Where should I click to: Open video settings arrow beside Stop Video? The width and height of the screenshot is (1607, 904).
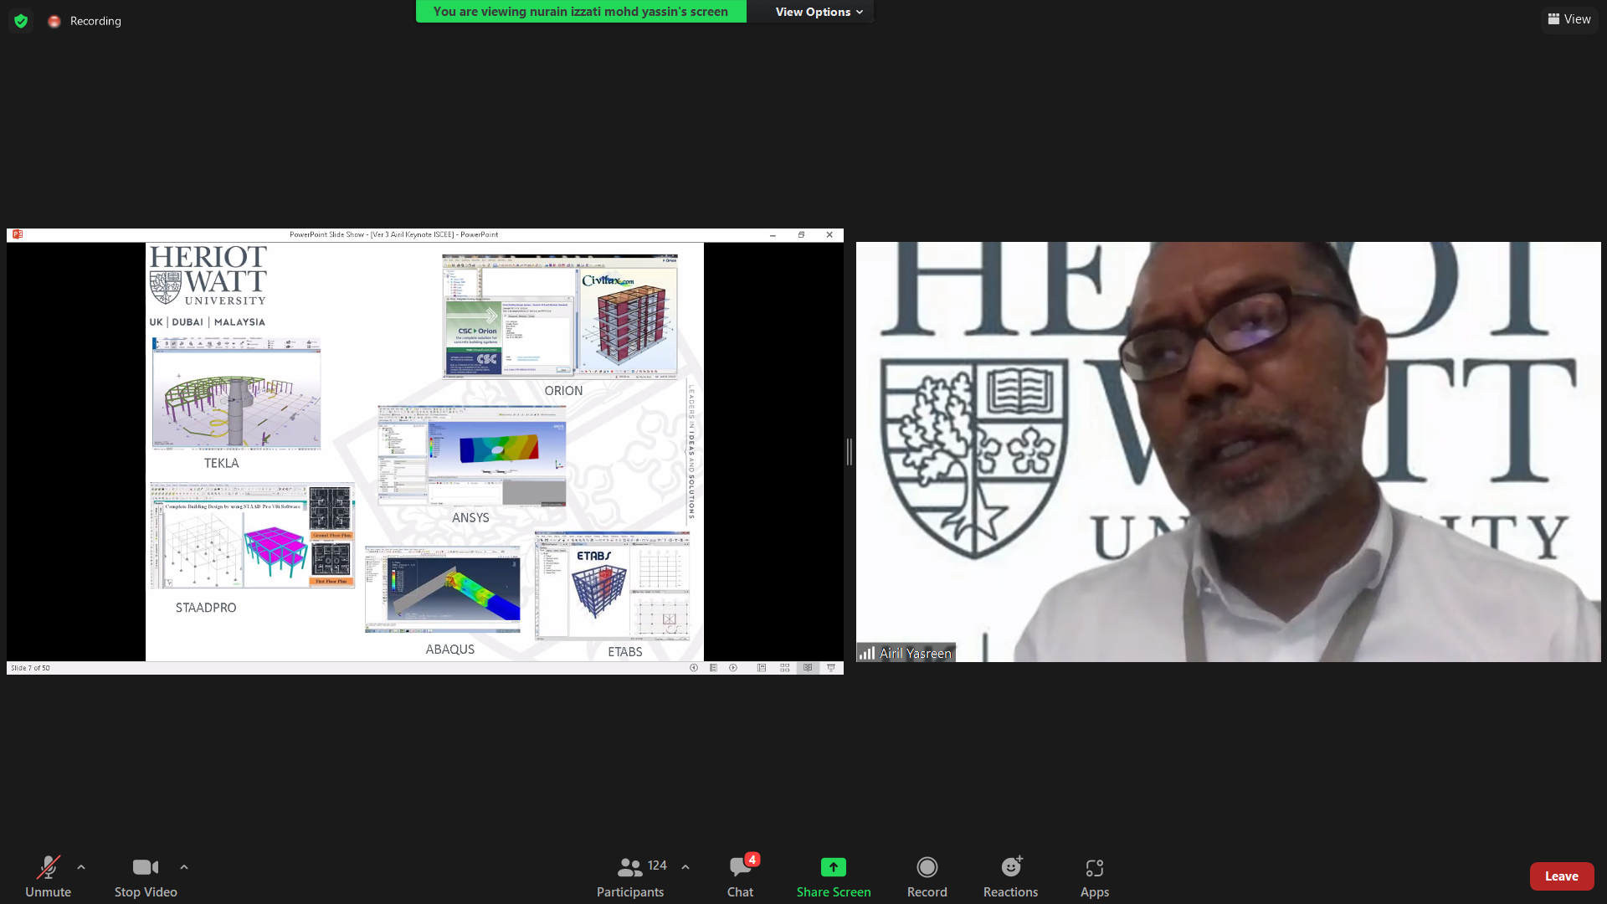pyautogui.click(x=184, y=867)
